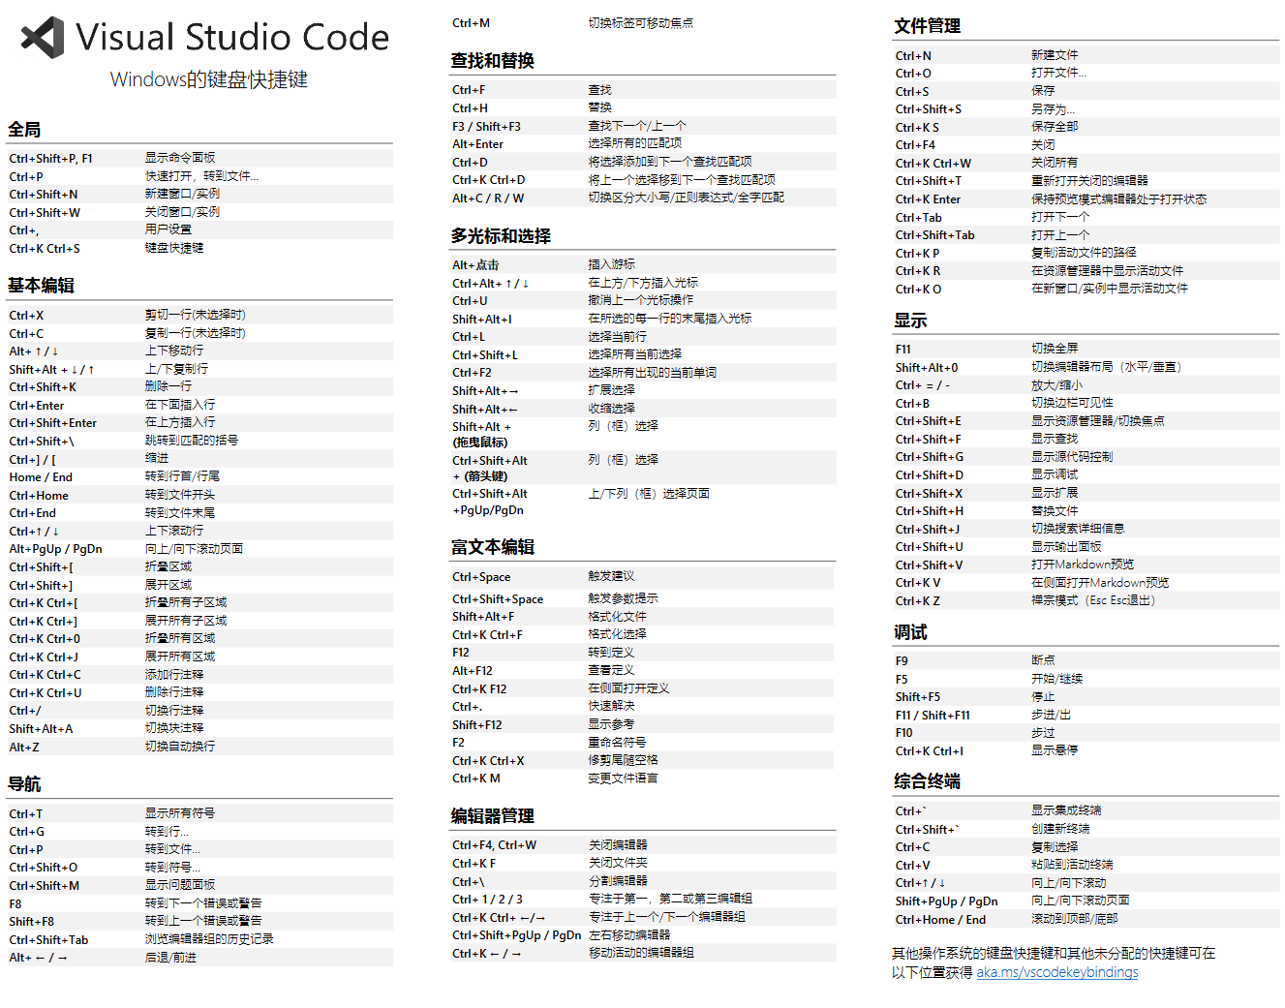The width and height of the screenshot is (1285, 1008).
Task: Select the '显示问题面板' description
Action: click(180, 885)
